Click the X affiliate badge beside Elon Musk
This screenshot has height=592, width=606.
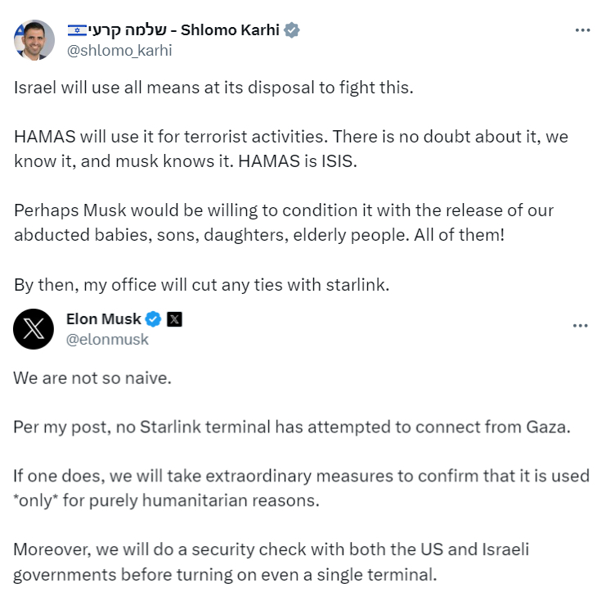[174, 319]
